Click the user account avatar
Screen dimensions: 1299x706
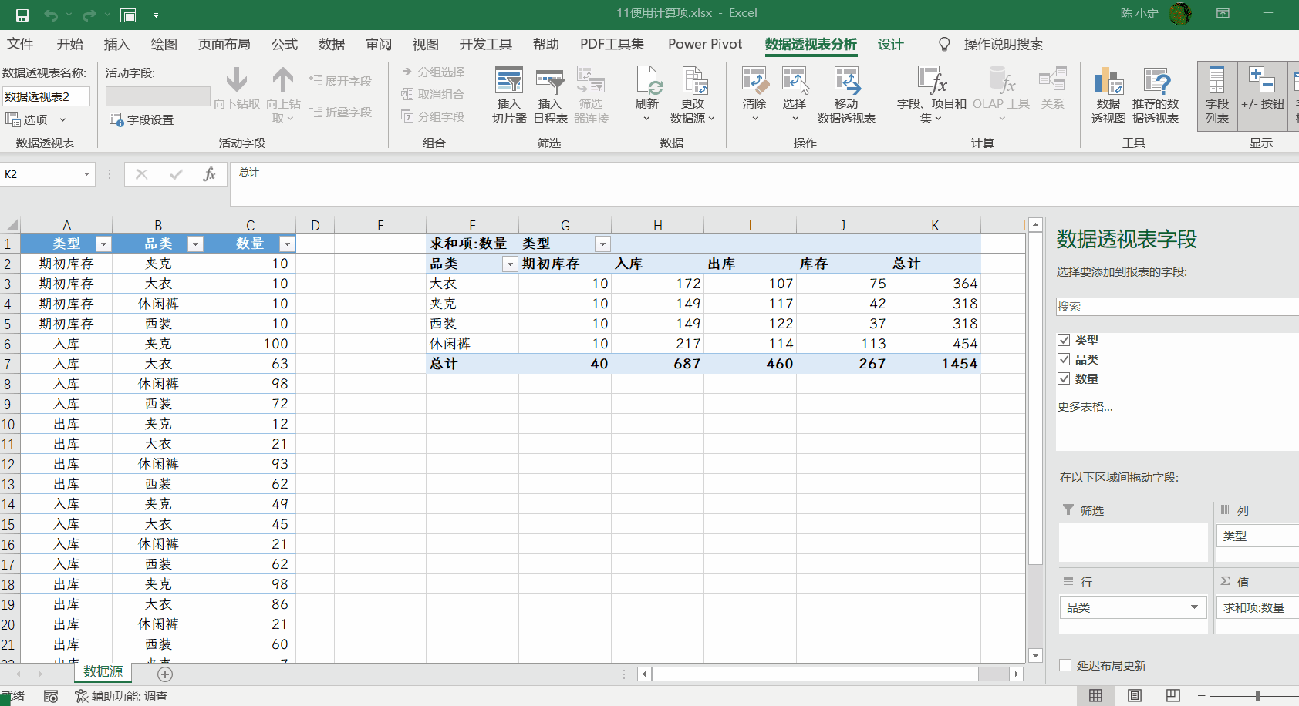1180,14
